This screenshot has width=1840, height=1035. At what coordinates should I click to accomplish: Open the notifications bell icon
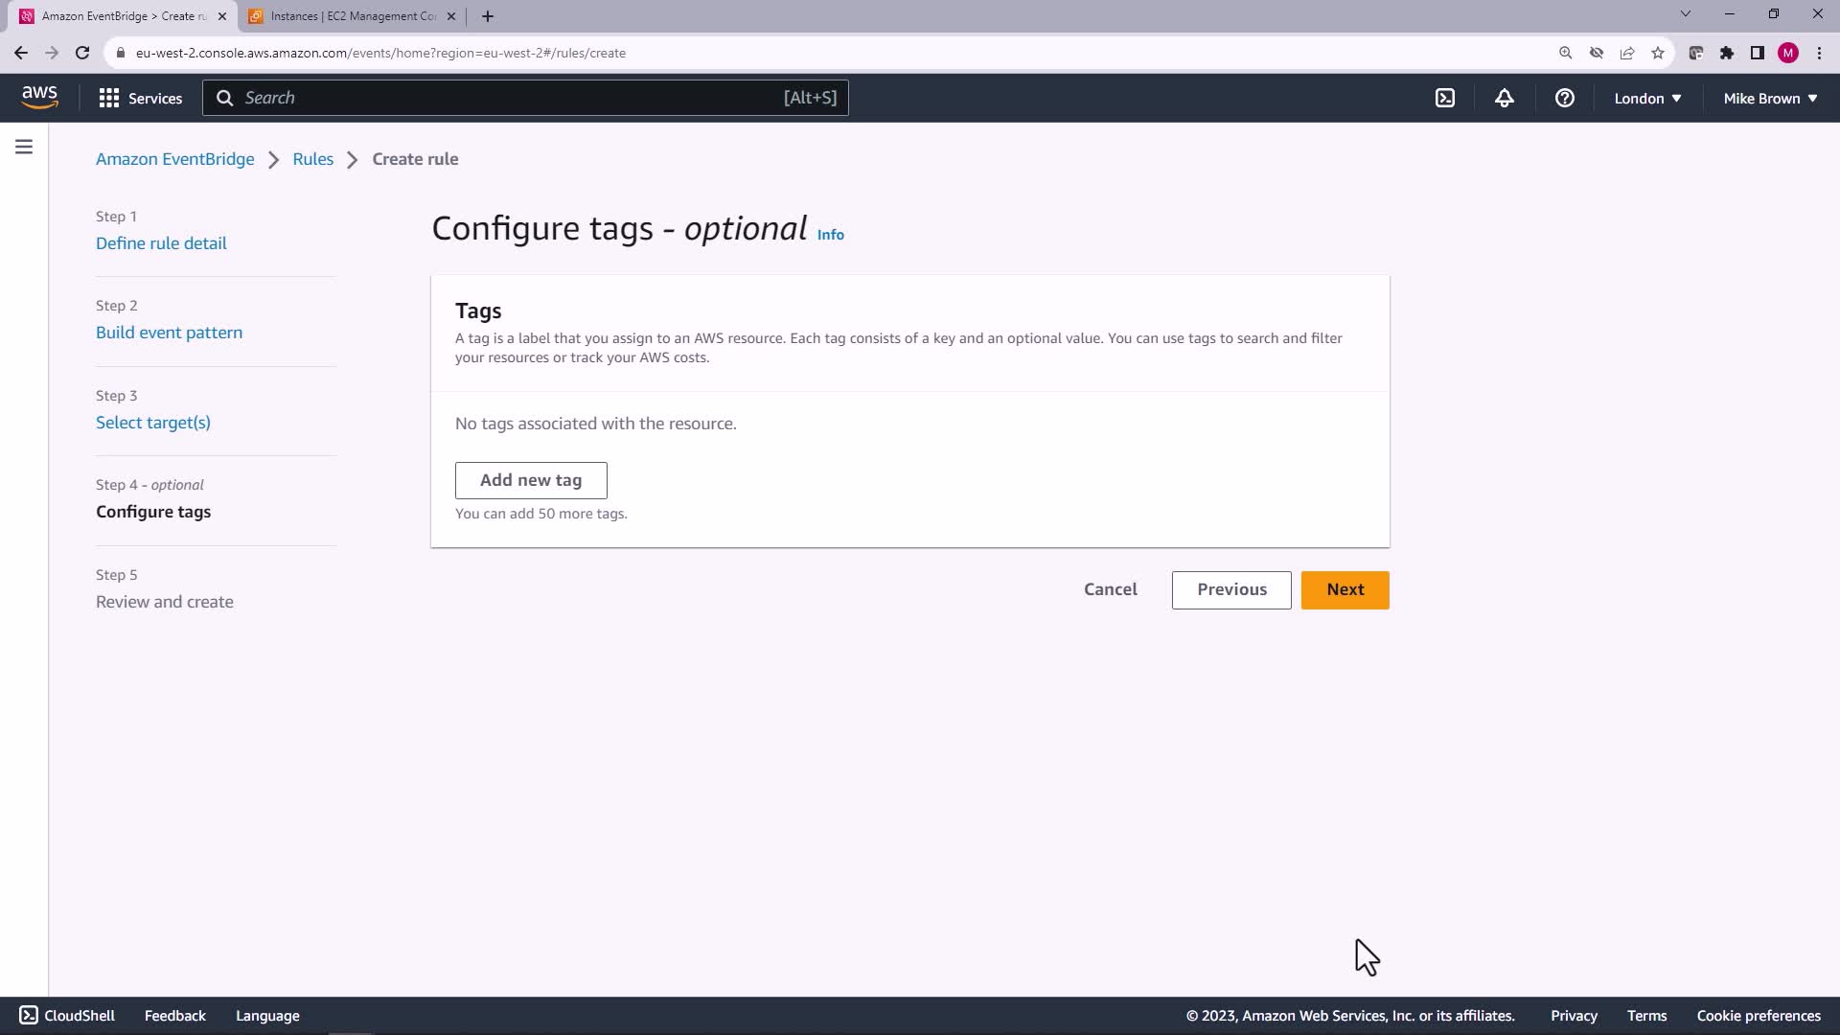[x=1504, y=98]
